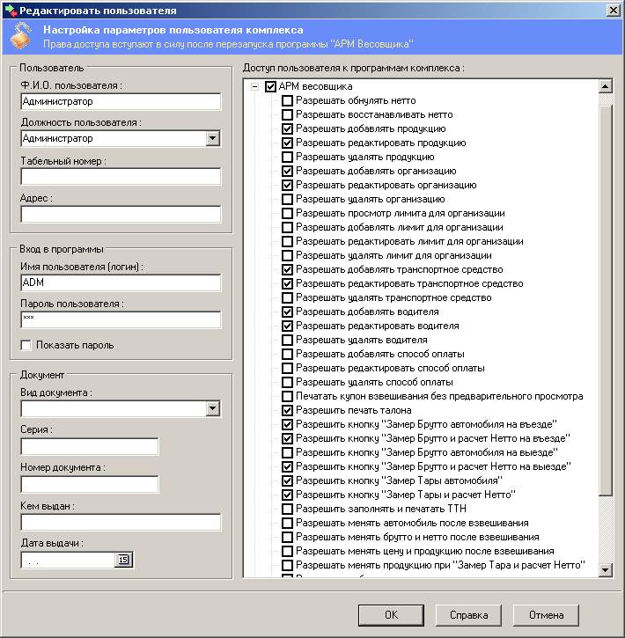Close the Редактировать пользователя dialog
Screen dimensions: 625x638
613,10
